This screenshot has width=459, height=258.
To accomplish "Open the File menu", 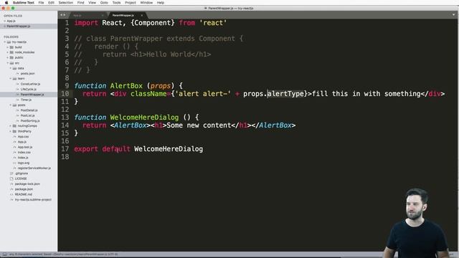I will click(41, 3).
